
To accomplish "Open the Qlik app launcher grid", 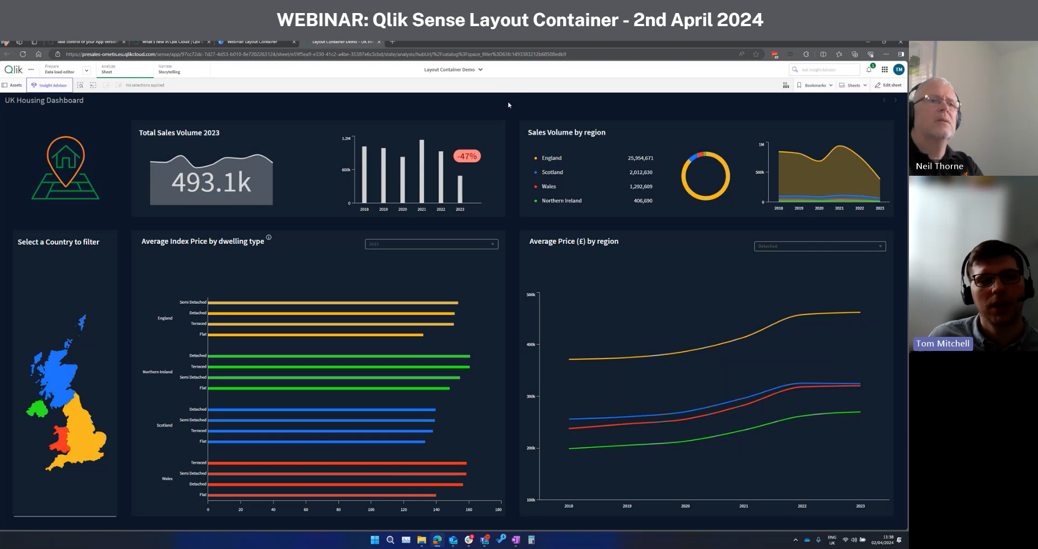I will (x=884, y=70).
